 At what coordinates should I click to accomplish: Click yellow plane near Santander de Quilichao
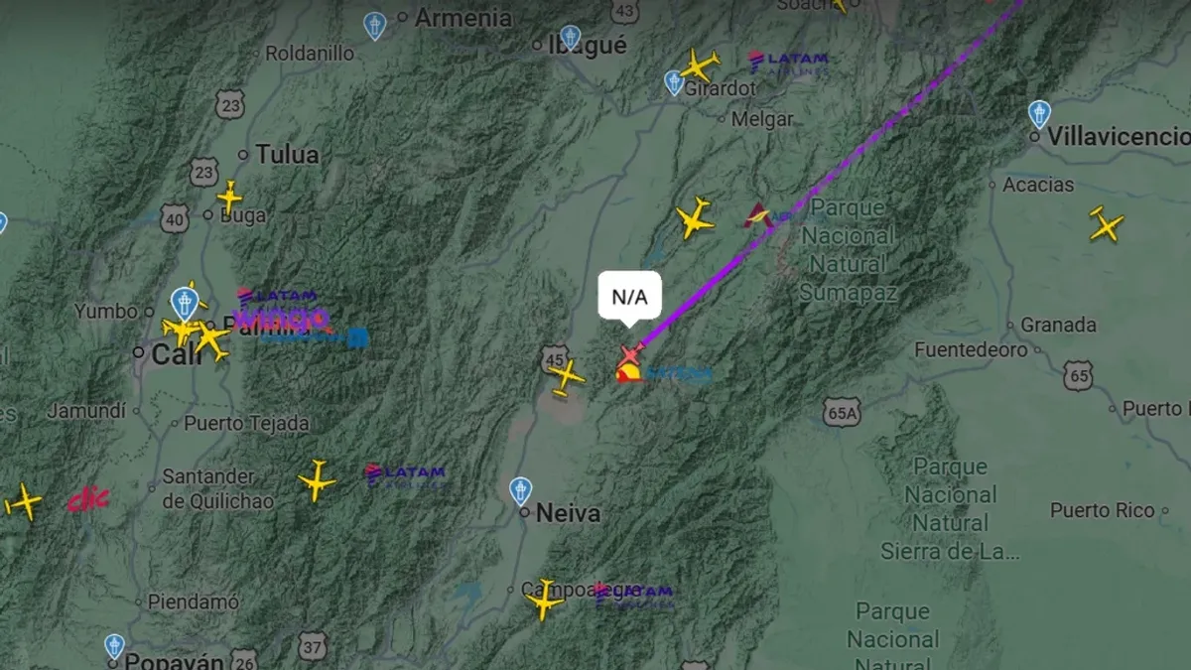(317, 481)
